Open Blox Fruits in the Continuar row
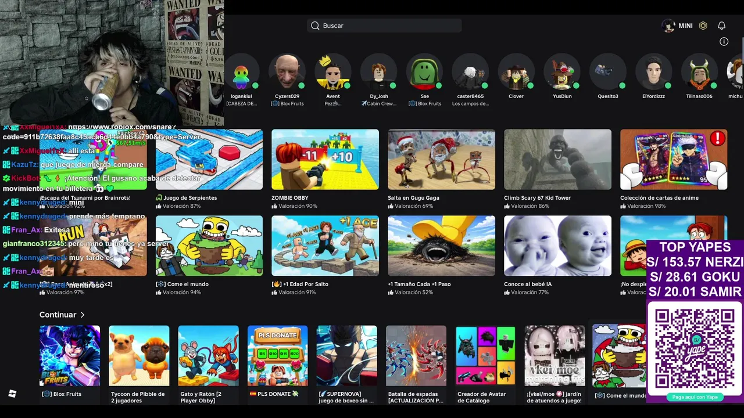 pos(70,356)
